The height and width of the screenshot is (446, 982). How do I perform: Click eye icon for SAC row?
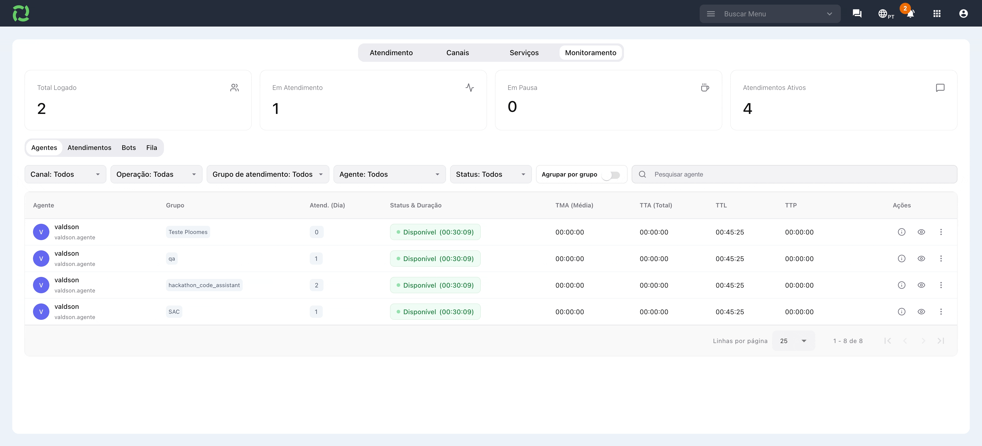click(921, 312)
